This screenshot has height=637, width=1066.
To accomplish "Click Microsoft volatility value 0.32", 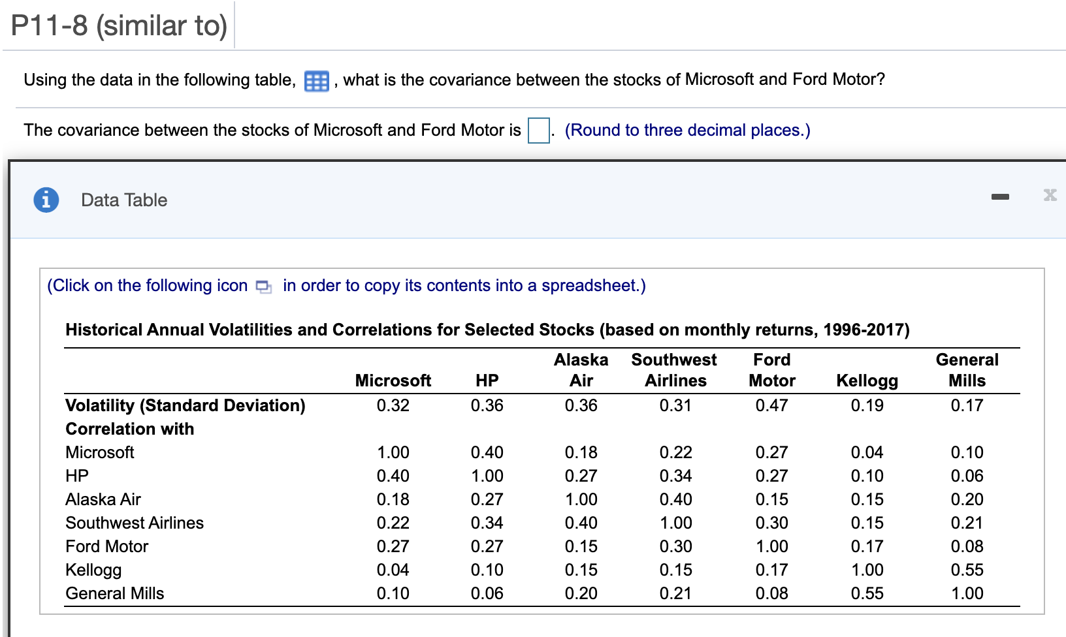I will click(393, 405).
